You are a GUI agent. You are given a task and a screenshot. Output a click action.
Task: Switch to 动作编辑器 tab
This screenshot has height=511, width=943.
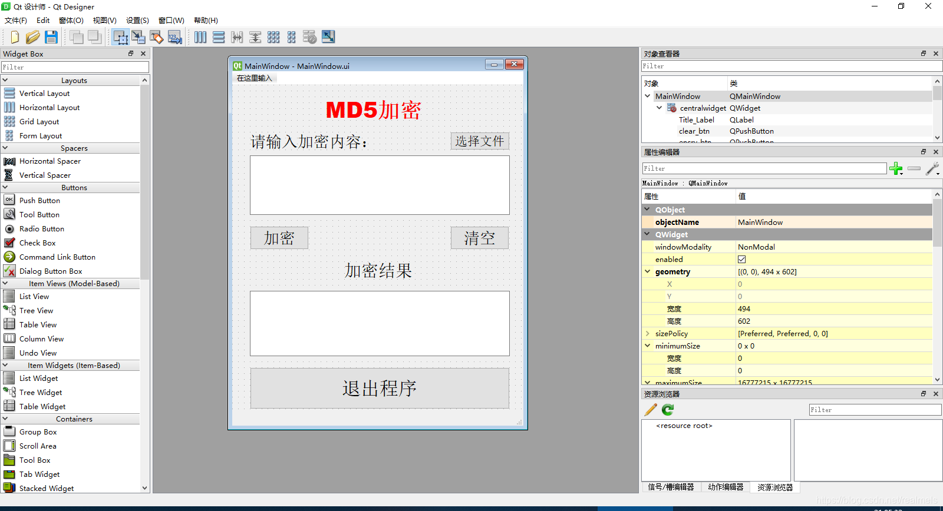pyautogui.click(x=726, y=487)
